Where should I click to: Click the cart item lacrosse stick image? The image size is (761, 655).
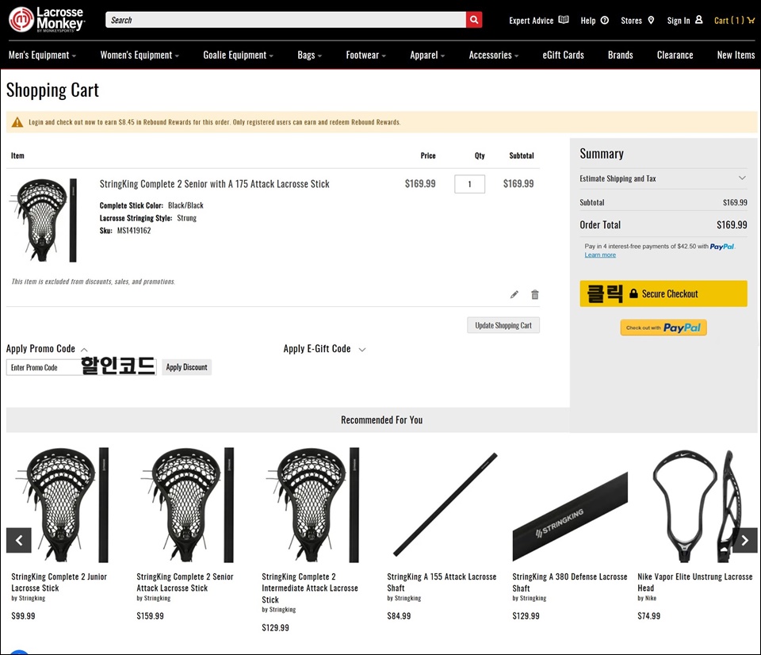pyautogui.click(x=44, y=220)
